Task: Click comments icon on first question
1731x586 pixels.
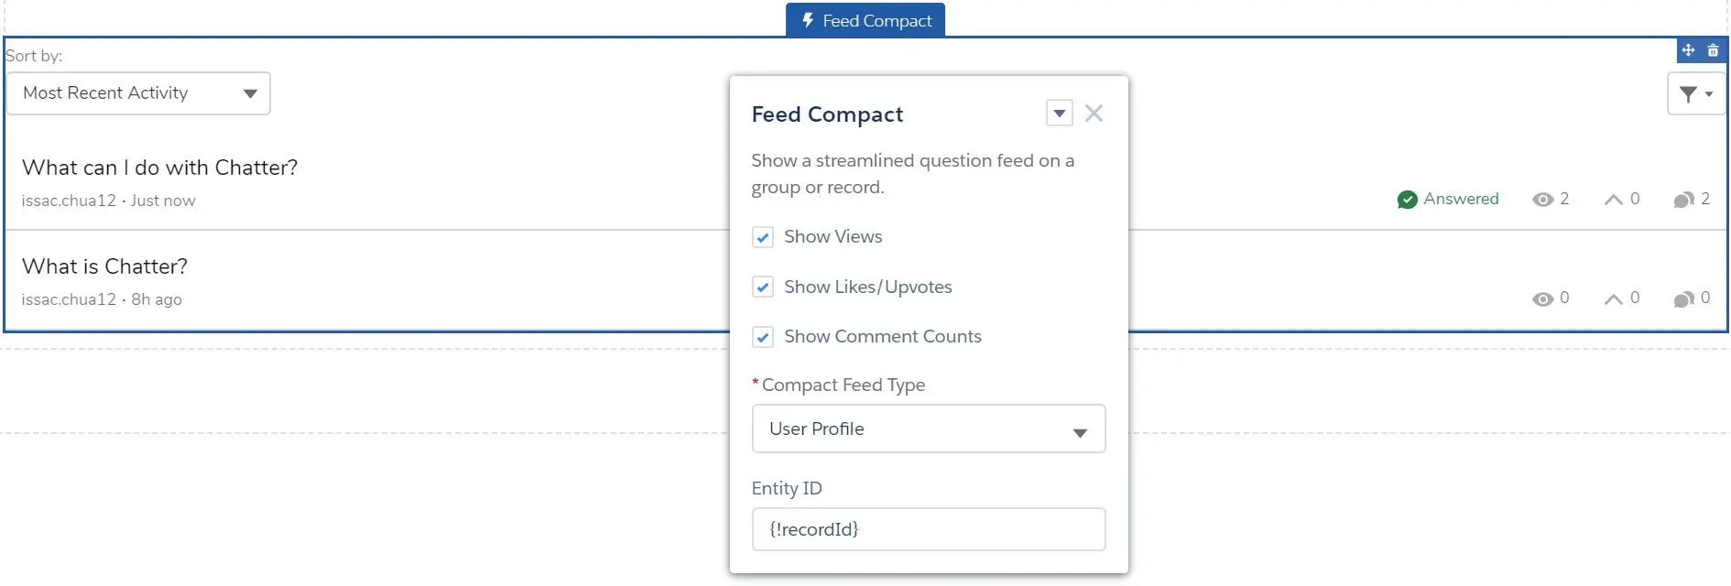Action: click(1683, 200)
